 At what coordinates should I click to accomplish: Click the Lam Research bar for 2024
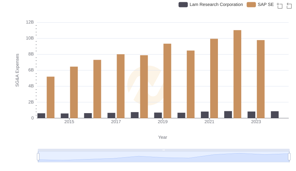[x=275, y=115]
